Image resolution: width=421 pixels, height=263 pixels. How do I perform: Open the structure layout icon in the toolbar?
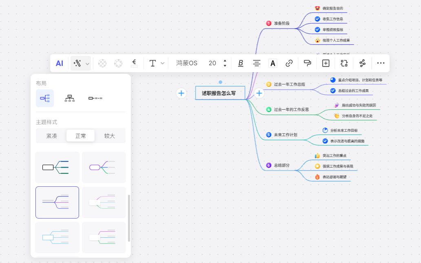(344, 63)
